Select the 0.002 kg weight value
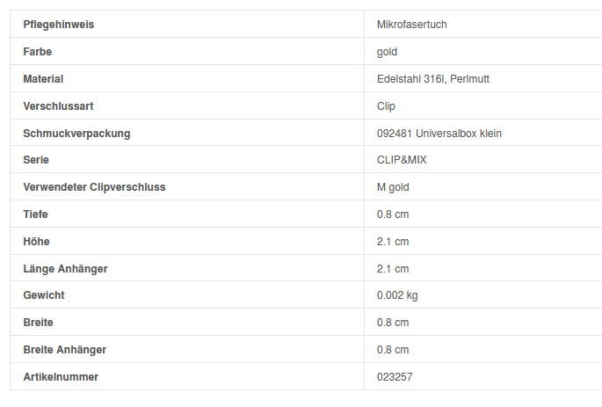This screenshot has height=407, width=602. click(396, 295)
